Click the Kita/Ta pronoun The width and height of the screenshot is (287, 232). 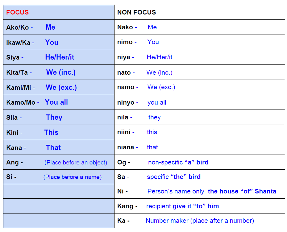17,72
